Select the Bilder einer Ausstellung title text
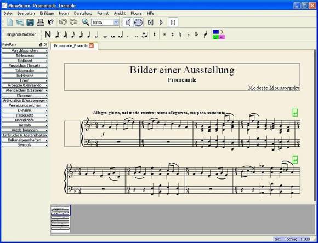The image size is (318, 243). [181, 70]
